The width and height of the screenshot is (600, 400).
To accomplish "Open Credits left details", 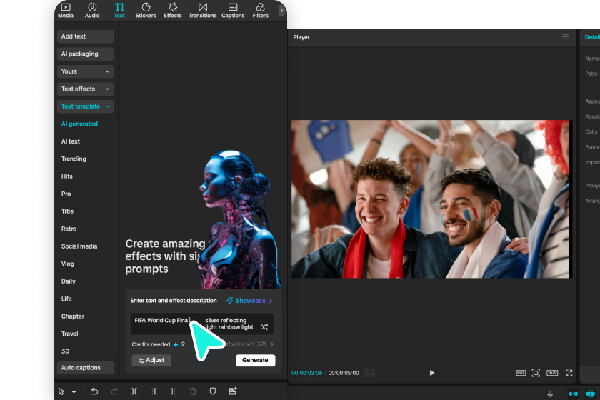I will 250,344.
